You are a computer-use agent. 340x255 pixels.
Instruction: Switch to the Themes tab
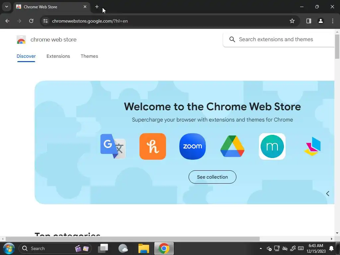point(89,56)
